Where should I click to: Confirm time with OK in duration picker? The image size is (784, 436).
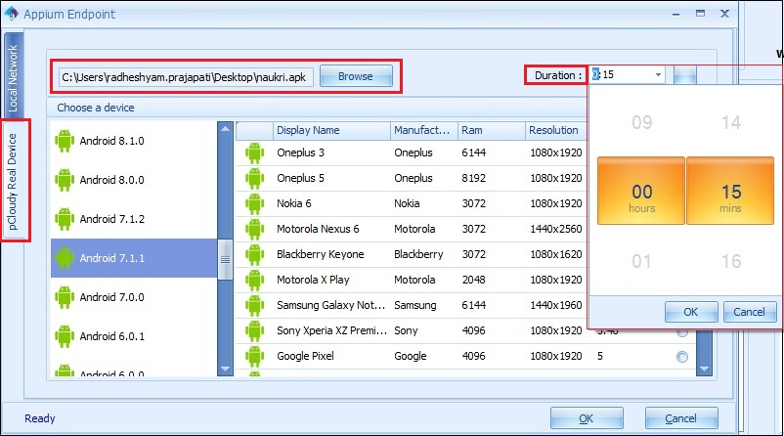(x=691, y=312)
